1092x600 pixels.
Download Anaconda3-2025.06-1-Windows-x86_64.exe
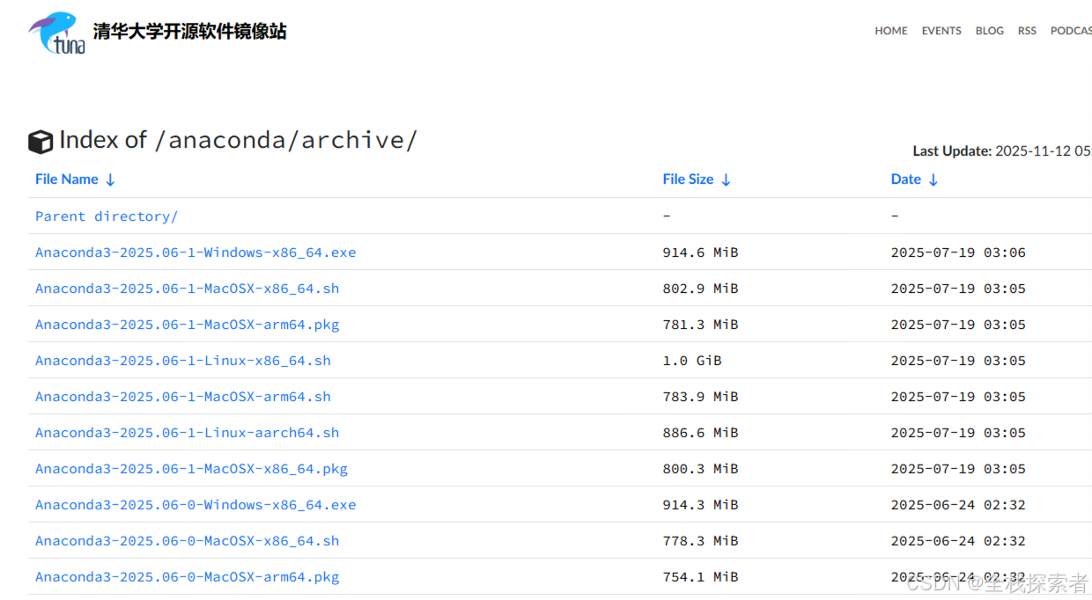click(196, 252)
